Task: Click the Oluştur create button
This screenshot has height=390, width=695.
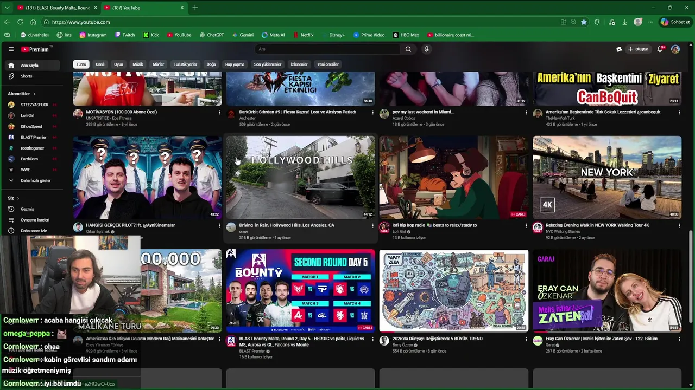Action: (638, 49)
